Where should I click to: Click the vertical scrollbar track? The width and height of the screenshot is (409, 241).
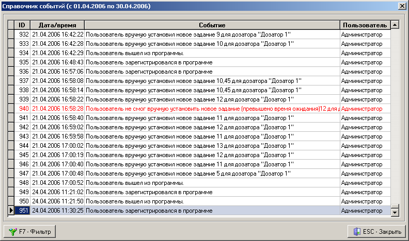point(395,118)
